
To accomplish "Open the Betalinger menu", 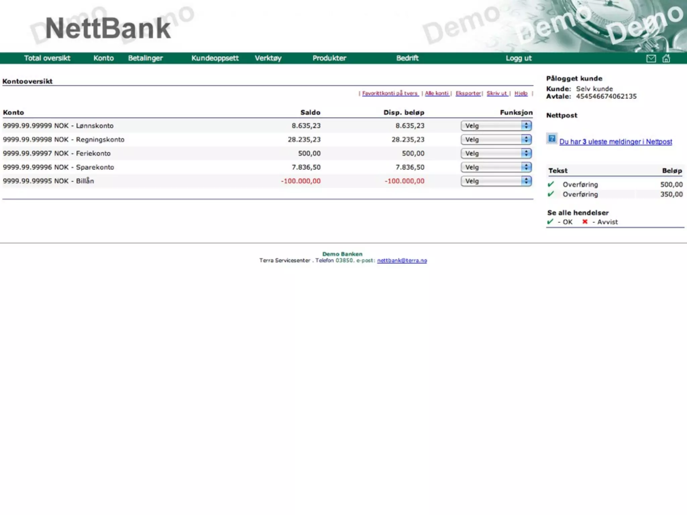I will [145, 58].
